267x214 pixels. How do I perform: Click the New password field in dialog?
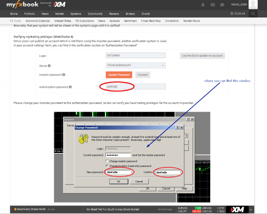point(118,172)
